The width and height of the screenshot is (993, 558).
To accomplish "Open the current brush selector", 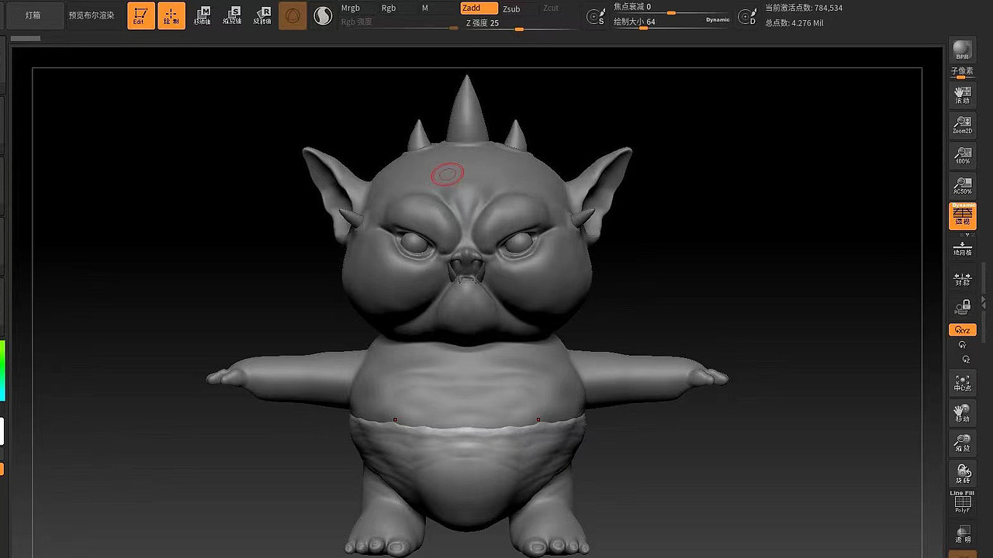I will (292, 15).
